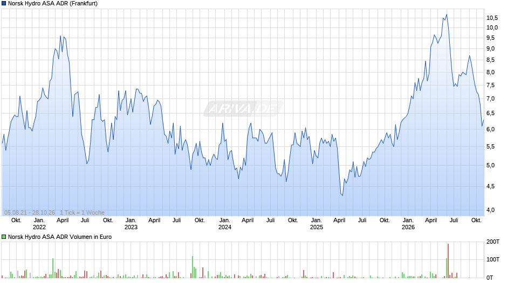Click the '4,0' price axis label

pyautogui.click(x=490, y=210)
